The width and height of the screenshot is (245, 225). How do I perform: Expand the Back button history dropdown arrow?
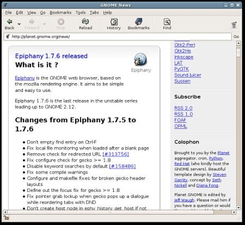click(19, 24)
